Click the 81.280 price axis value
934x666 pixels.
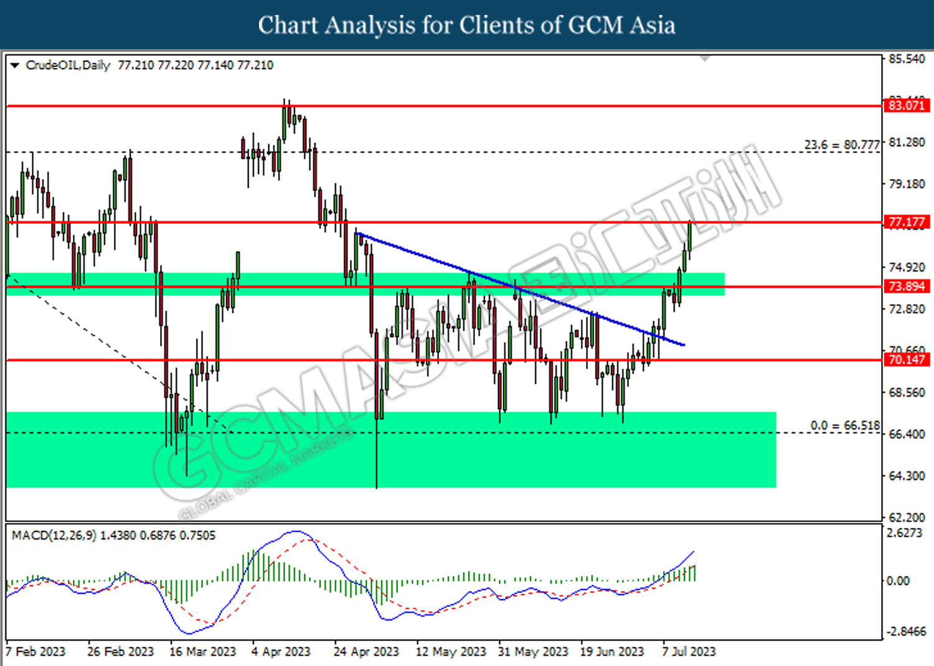click(x=907, y=142)
